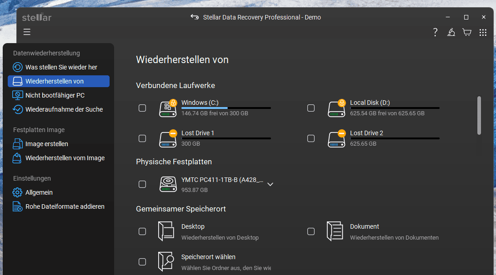The height and width of the screenshot is (275, 496).
Task: Click the Dokument folder icon
Action: (x=335, y=231)
